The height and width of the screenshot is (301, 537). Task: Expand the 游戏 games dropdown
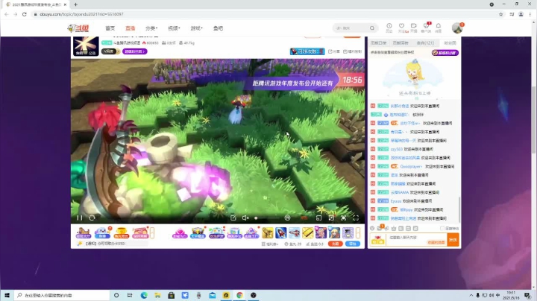point(197,28)
